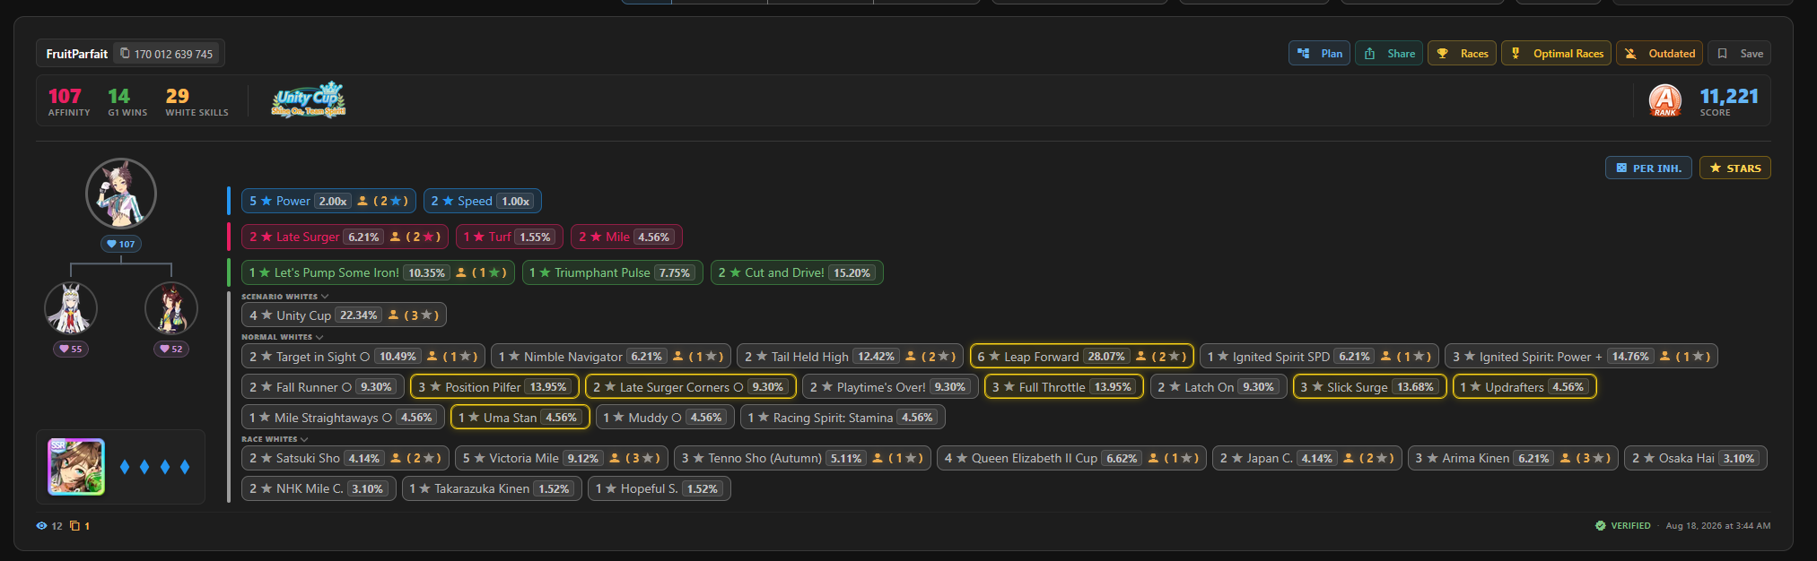Click Tenno Sho (Autumn) race chip
Screen dimensions: 1817x561
[802, 458]
